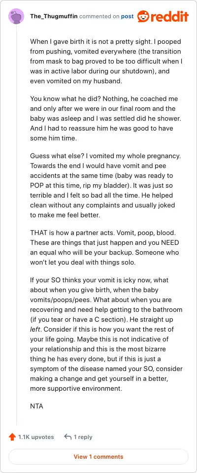197x473 pixels.
Task: Click the Reddit snoo logo icon
Action: coord(143,16)
